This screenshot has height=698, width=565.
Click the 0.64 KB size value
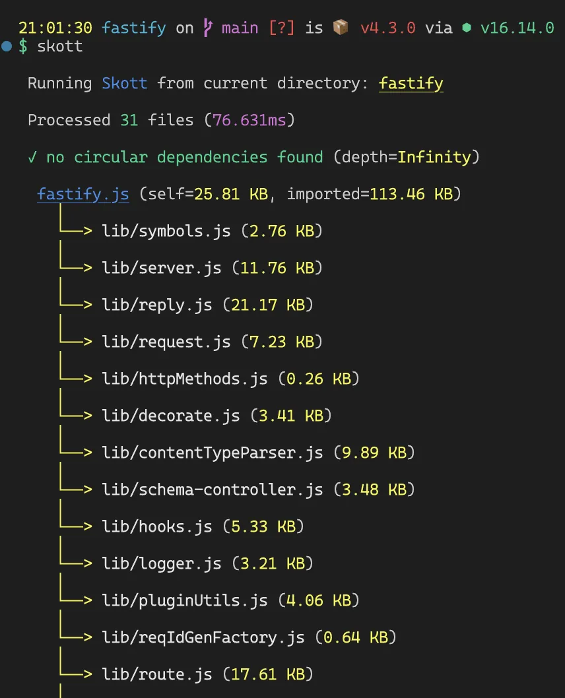[356, 637]
